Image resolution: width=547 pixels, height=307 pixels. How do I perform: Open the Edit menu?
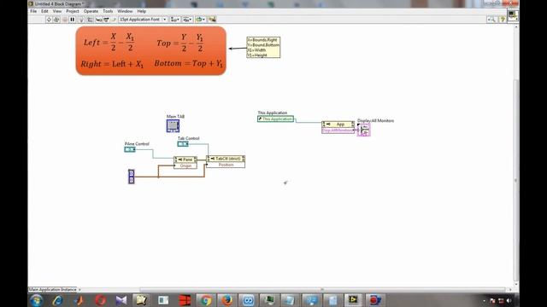point(44,11)
